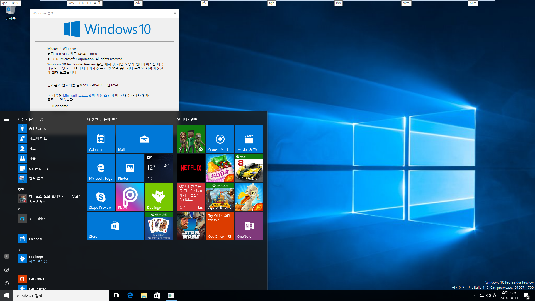Open the Mail tile
The width and height of the screenshot is (535, 301).
(x=144, y=139)
